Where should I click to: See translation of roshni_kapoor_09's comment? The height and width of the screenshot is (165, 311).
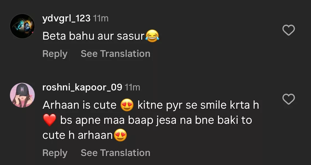coord(115,153)
